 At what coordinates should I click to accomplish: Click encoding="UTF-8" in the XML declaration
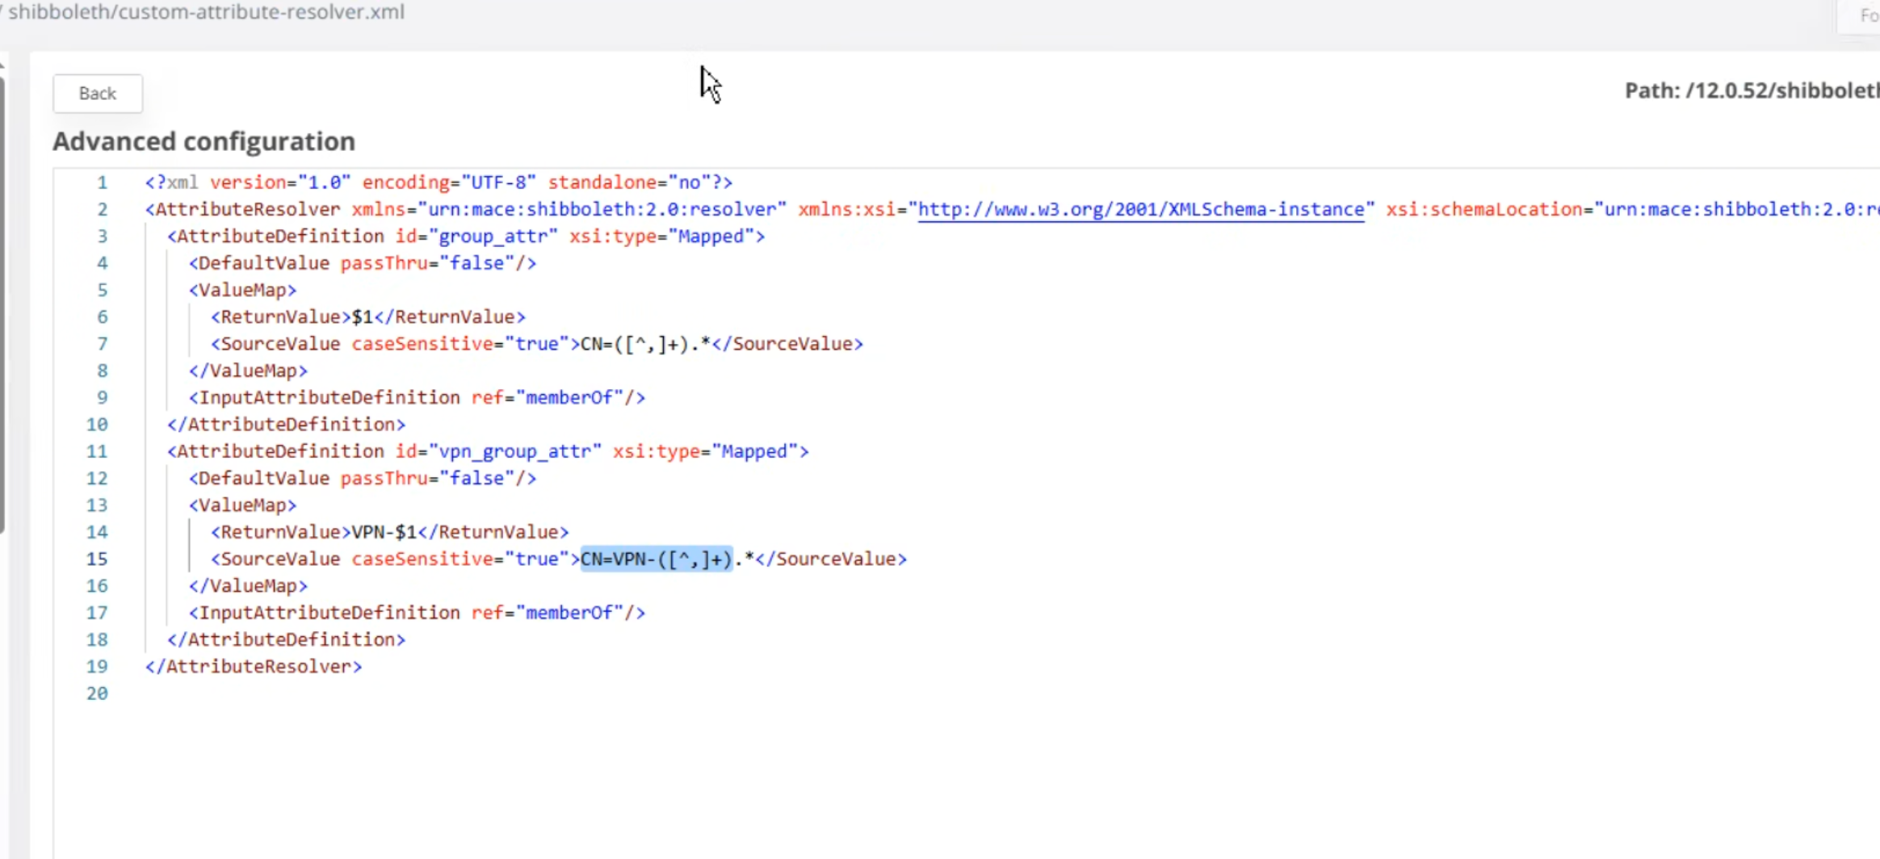449,182
